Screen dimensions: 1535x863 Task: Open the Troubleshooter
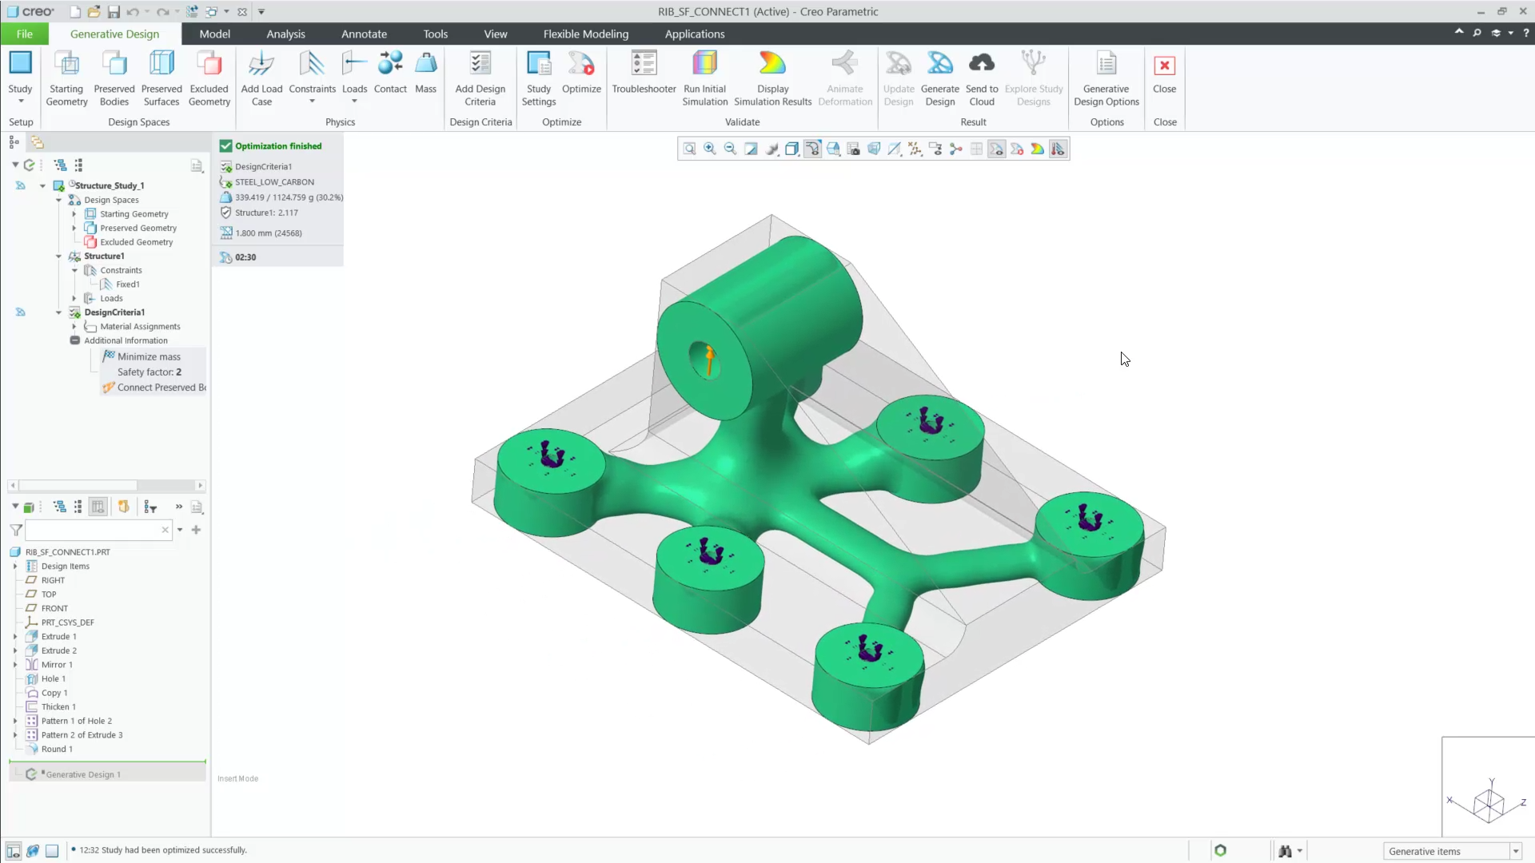pyautogui.click(x=644, y=74)
